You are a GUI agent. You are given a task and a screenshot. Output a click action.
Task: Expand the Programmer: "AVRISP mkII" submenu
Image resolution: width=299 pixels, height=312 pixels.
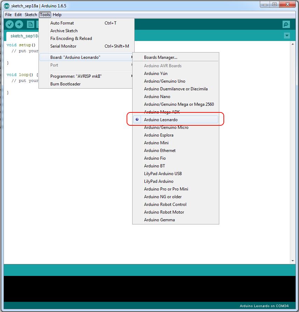[x=86, y=76]
